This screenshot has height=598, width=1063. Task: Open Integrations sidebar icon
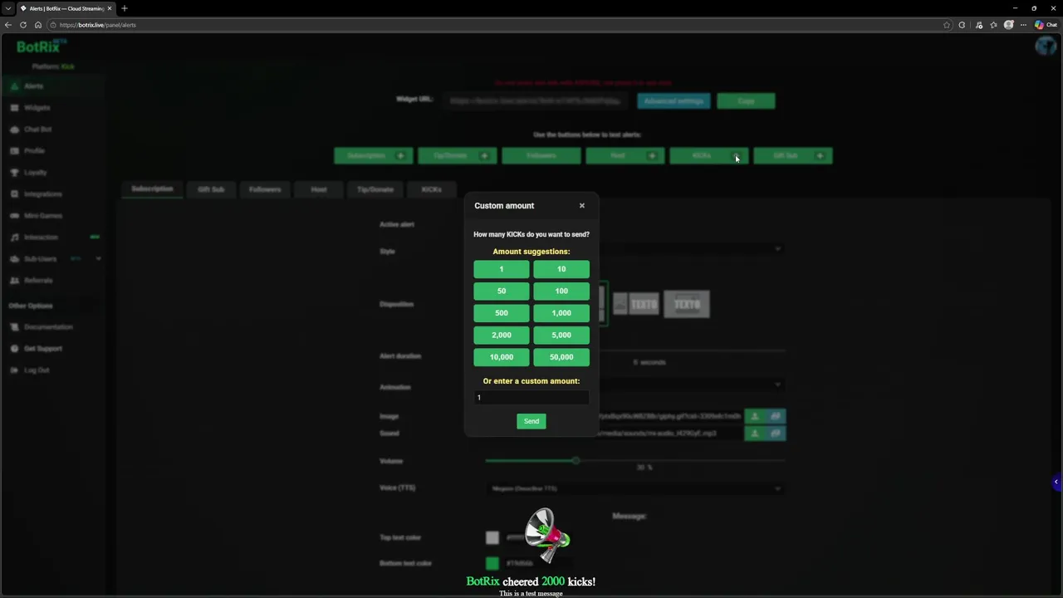click(14, 194)
